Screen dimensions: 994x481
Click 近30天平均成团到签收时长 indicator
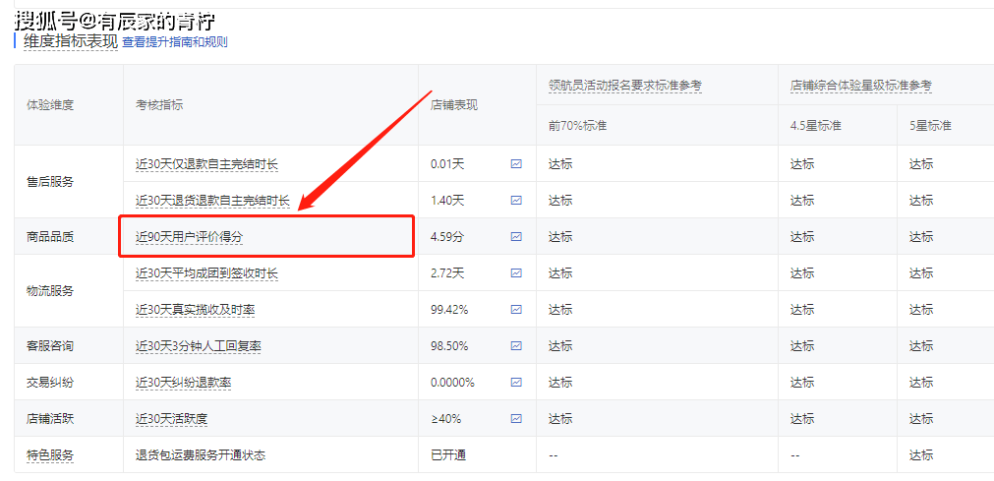tap(206, 273)
